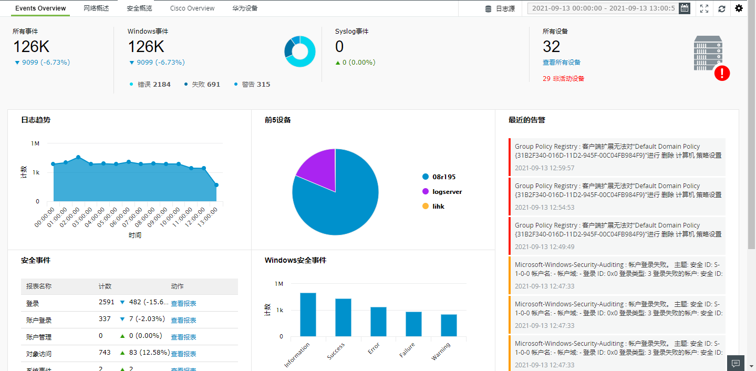Open 查看所有设备 link

[562, 62]
